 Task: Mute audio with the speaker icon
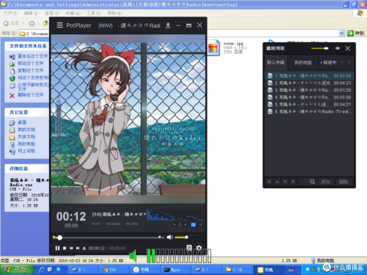[170, 237]
